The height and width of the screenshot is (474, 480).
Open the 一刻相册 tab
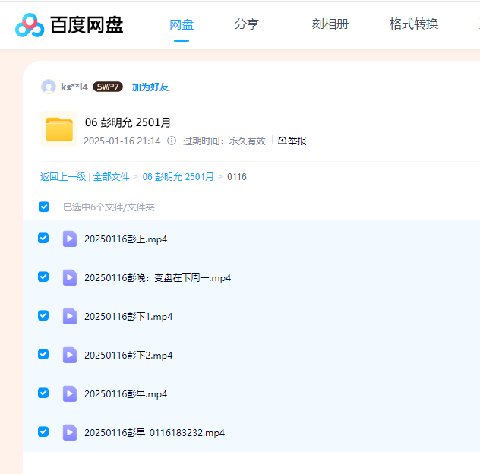(x=324, y=24)
